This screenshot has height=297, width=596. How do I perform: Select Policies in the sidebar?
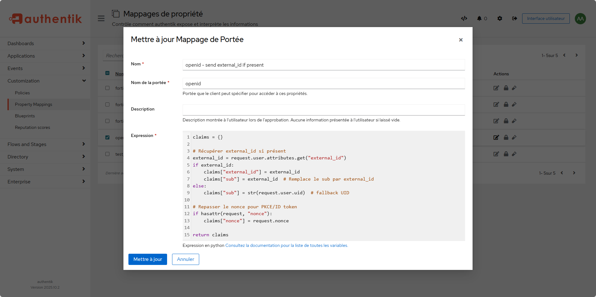(22, 93)
